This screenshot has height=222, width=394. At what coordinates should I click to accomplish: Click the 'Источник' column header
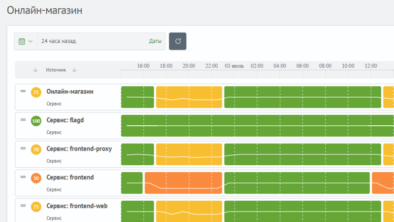[56, 70]
